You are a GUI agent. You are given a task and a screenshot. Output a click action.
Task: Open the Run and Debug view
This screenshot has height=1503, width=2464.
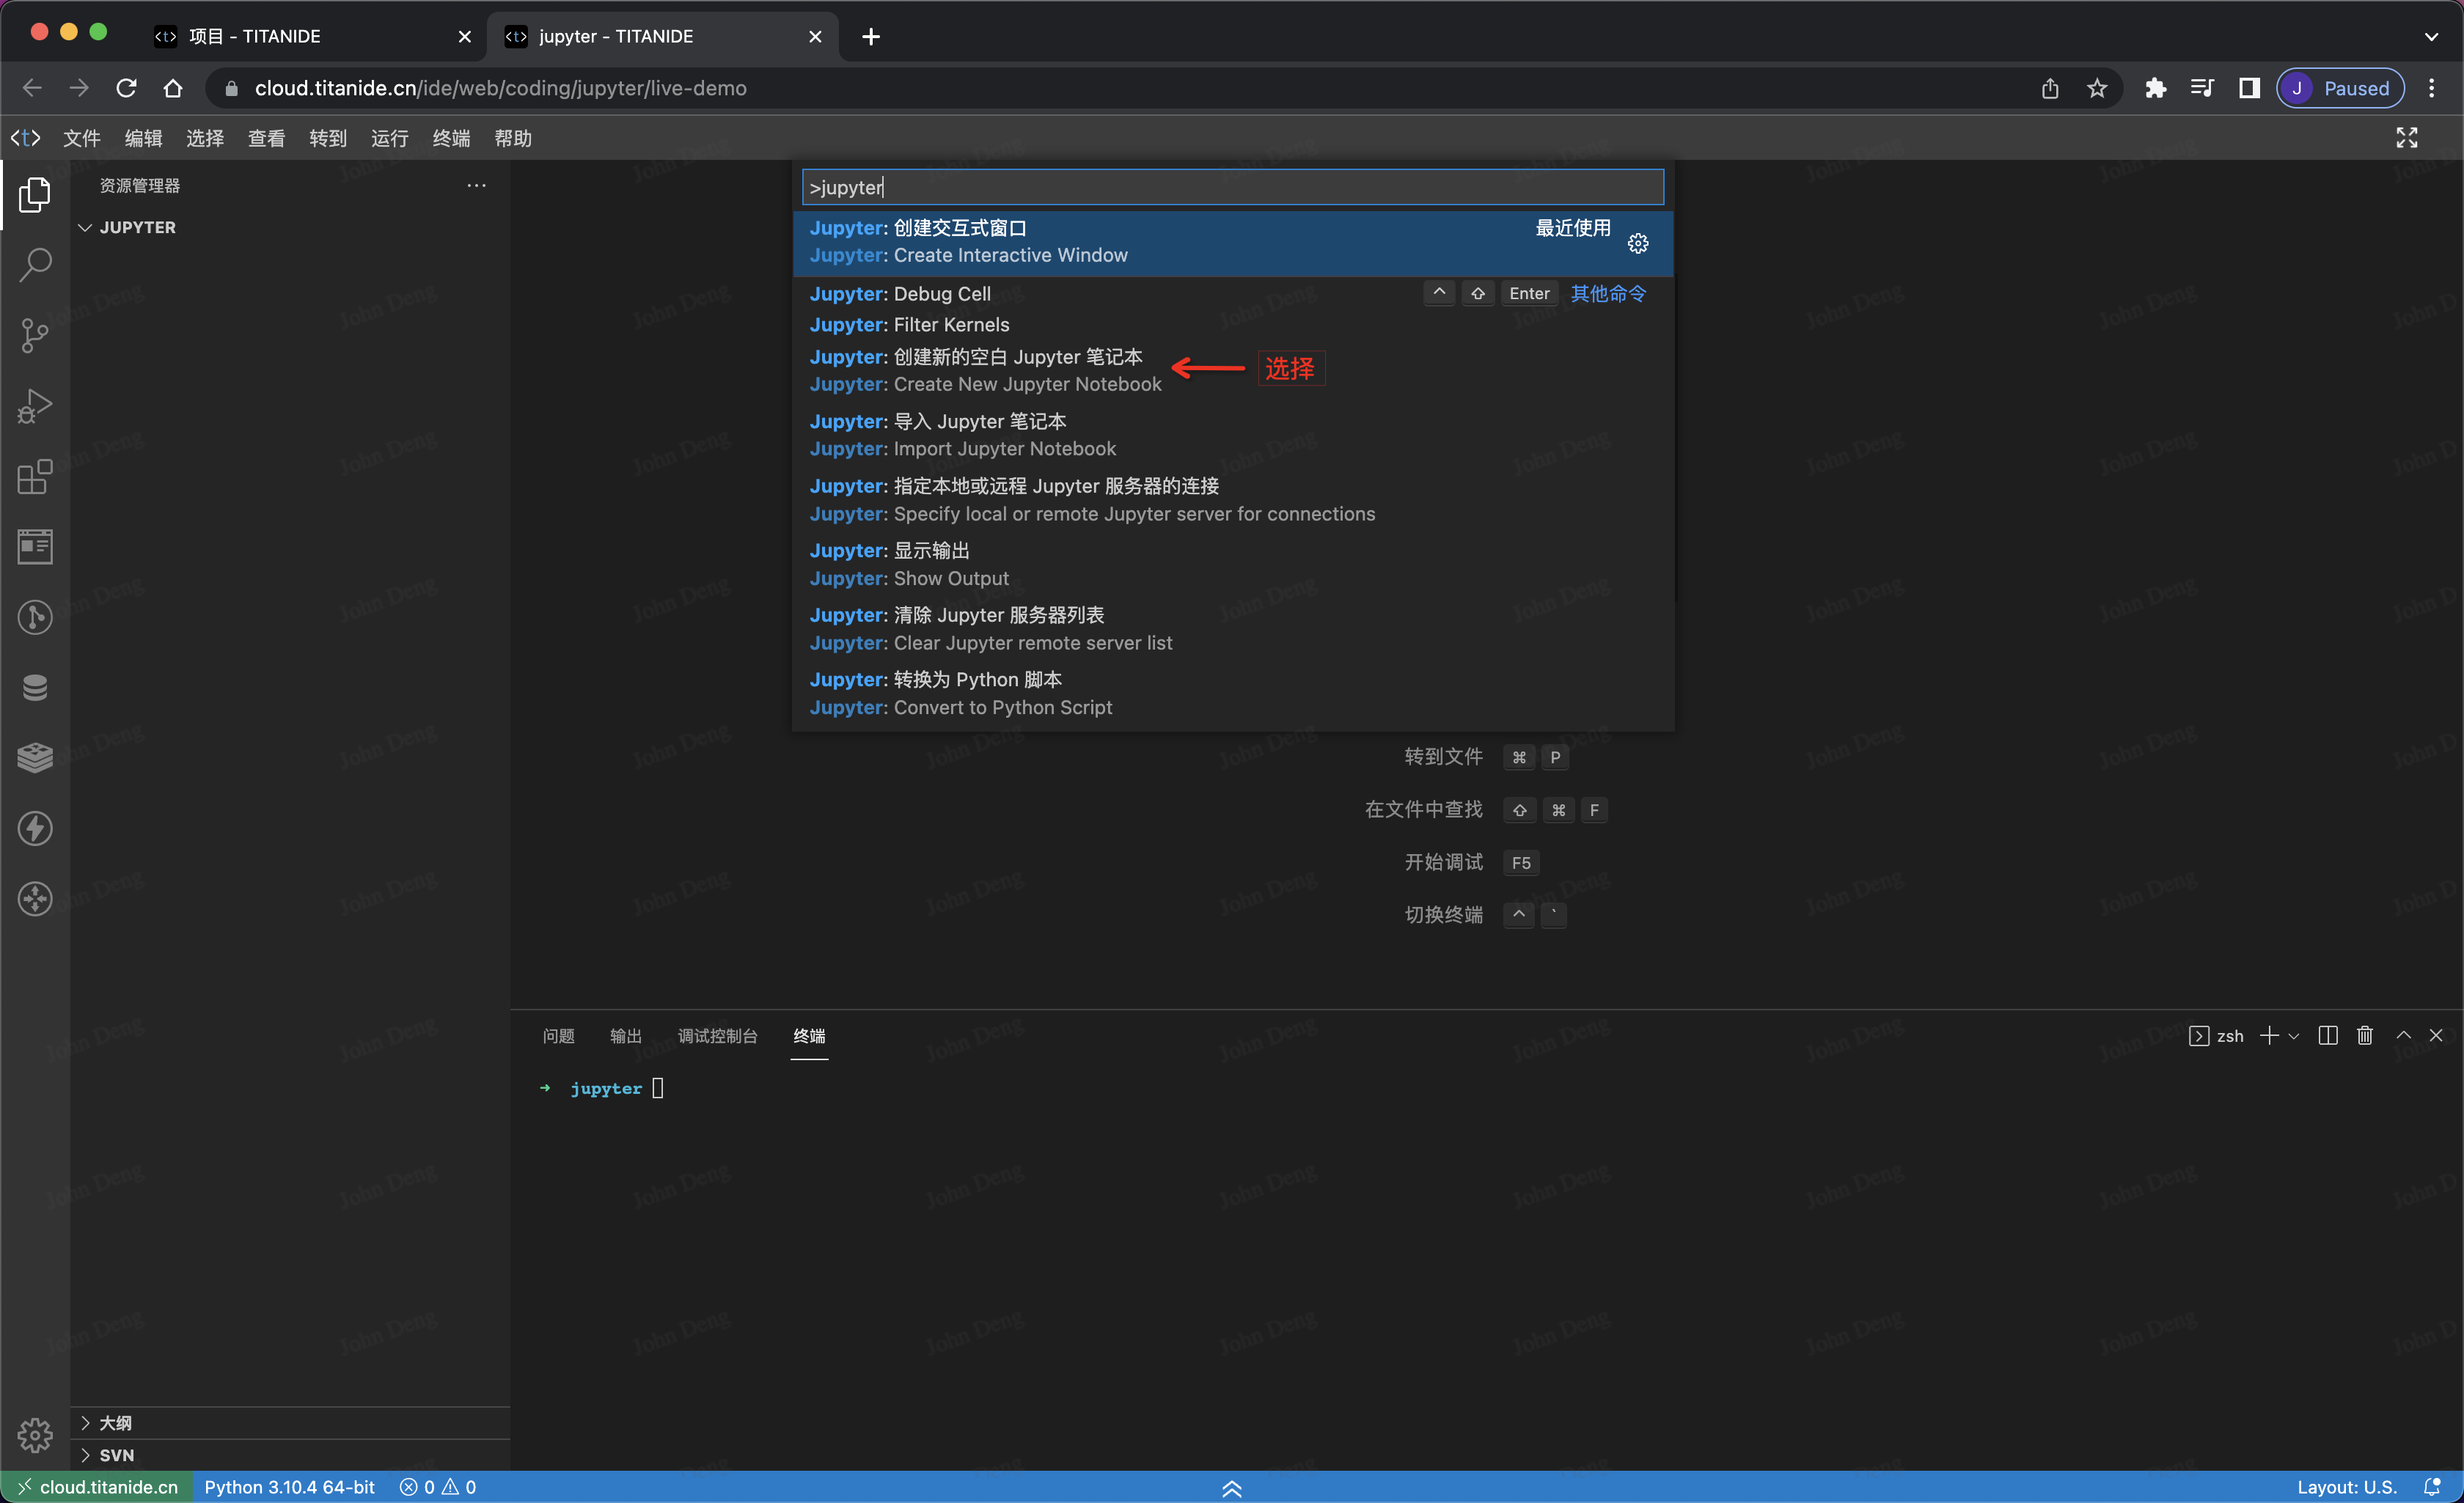pos(35,406)
